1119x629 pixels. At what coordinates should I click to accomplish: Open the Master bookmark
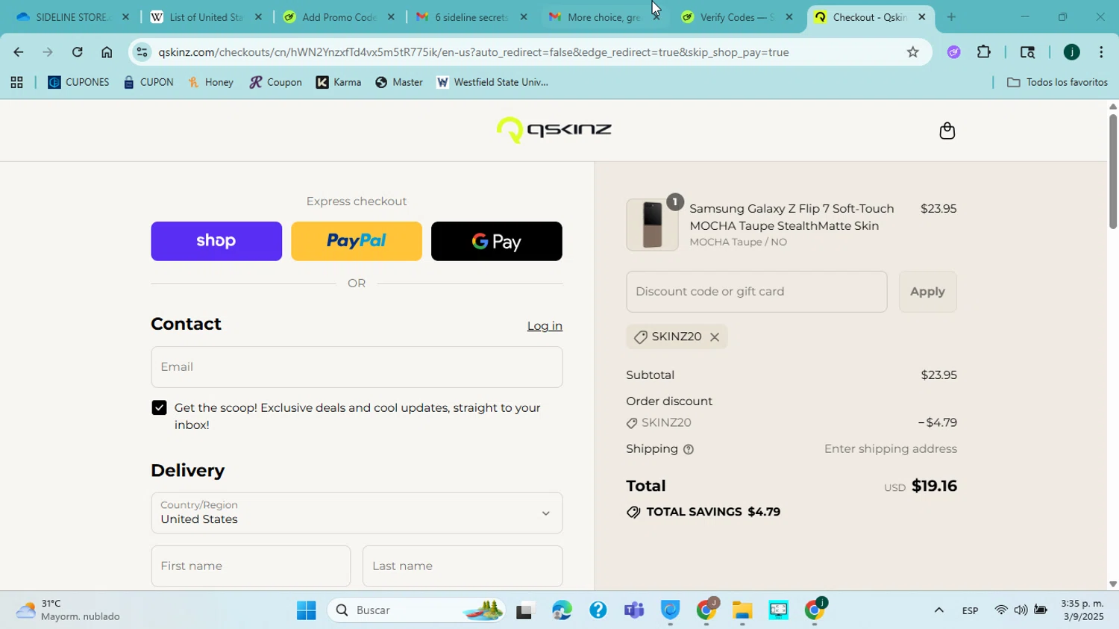[x=399, y=83]
